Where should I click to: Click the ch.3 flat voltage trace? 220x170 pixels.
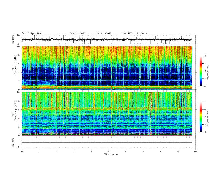[107, 142]
